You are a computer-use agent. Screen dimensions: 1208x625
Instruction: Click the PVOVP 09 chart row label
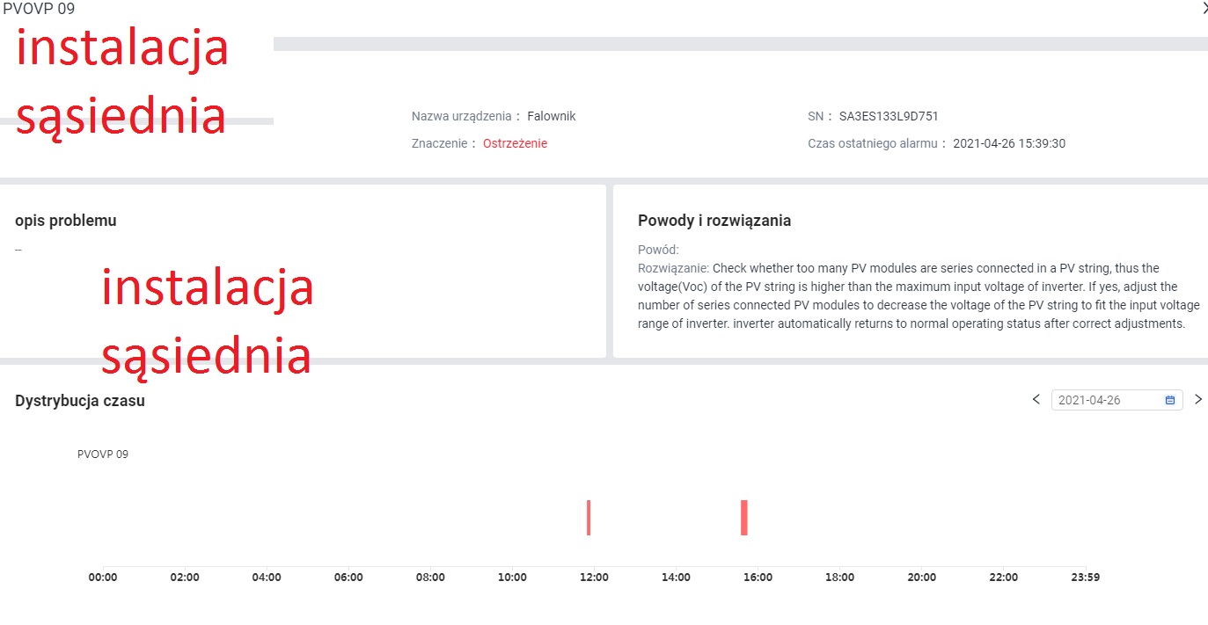[103, 454]
